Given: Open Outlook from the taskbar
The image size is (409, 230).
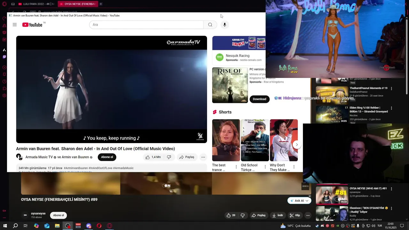Looking at the screenshot, I should pyautogui.click(x=47, y=226).
